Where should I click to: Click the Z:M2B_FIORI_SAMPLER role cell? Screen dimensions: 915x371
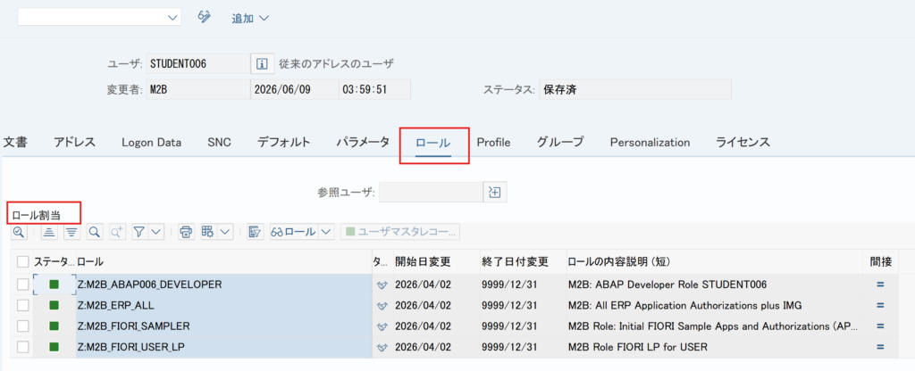click(x=224, y=326)
